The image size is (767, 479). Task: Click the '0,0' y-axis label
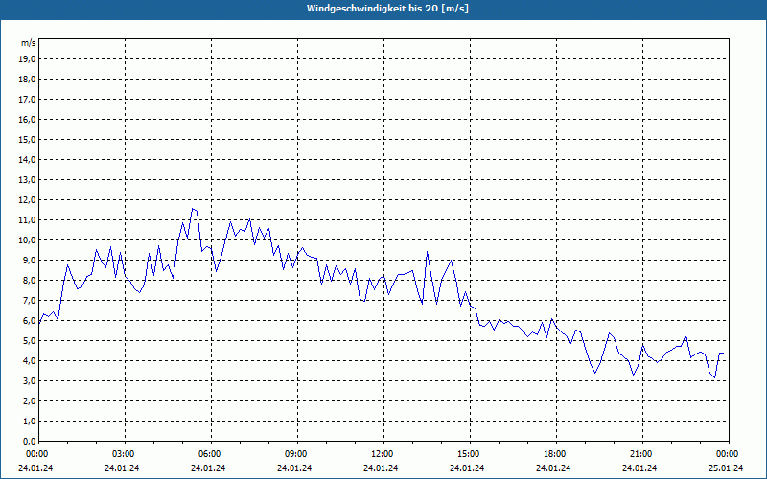[29, 442]
